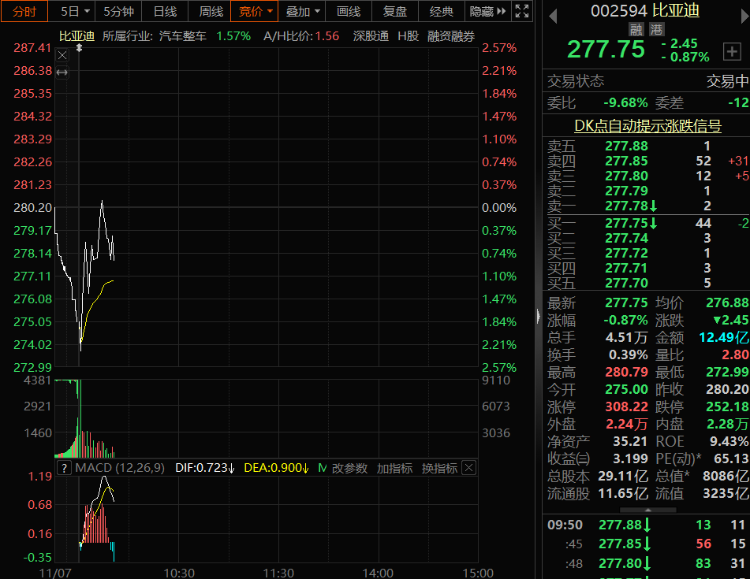Switch to the 周线 chart tab

click(x=211, y=12)
